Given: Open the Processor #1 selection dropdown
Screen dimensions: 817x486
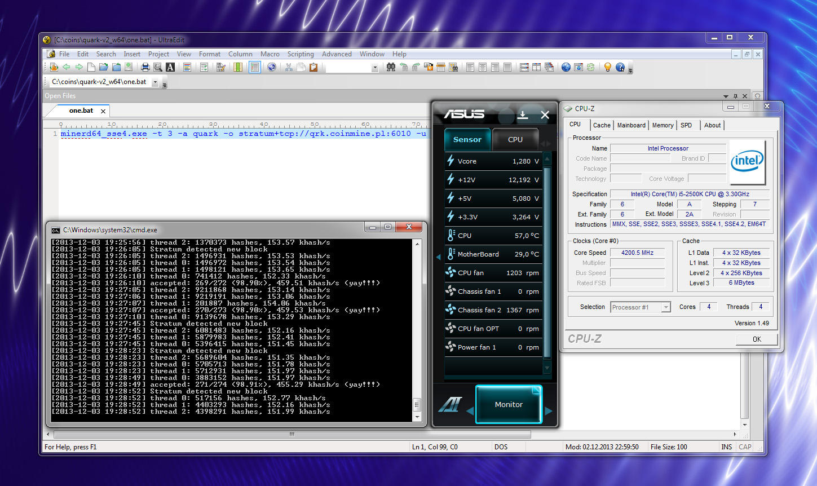Looking at the screenshot, I should (666, 307).
